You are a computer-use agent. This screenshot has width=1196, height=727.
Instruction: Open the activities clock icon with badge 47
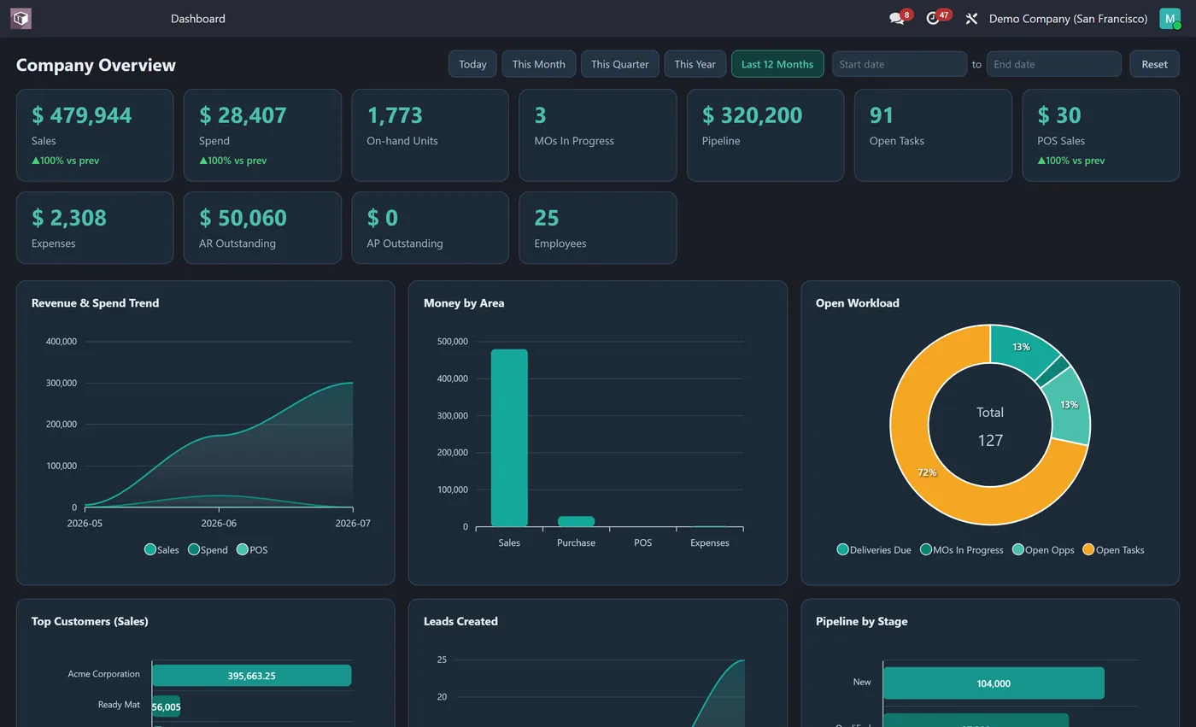[933, 18]
